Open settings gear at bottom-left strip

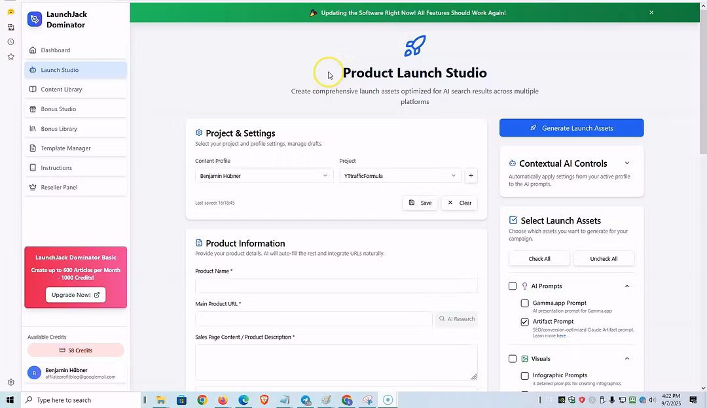[10, 382]
